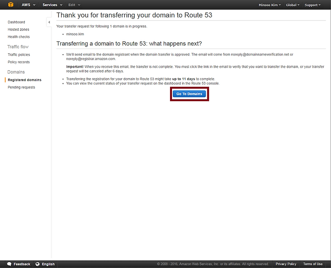Click the minsoo.kim domain text
The height and width of the screenshot is (268, 331).
(75, 34)
